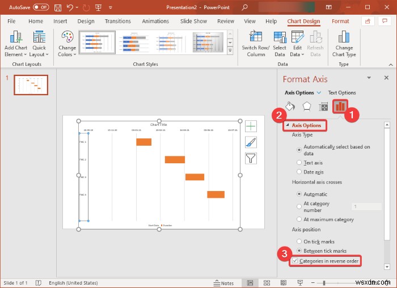Image resolution: width=397 pixels, height=288 pixels.
Task: Toggle the AutoSave switch
Action: (x=41, y=7)
